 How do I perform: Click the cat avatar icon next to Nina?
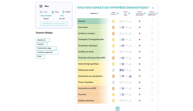click(x=41, y=6)
